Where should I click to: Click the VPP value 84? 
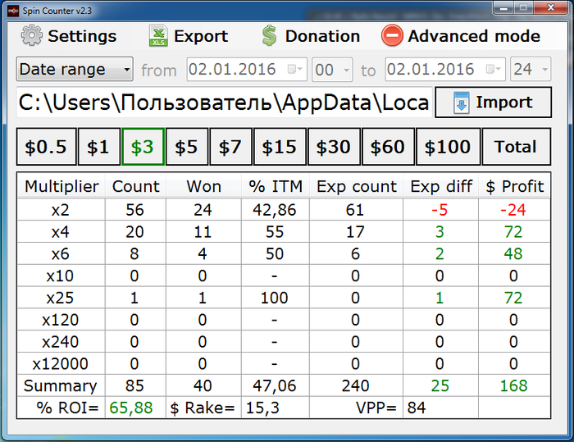417,408
